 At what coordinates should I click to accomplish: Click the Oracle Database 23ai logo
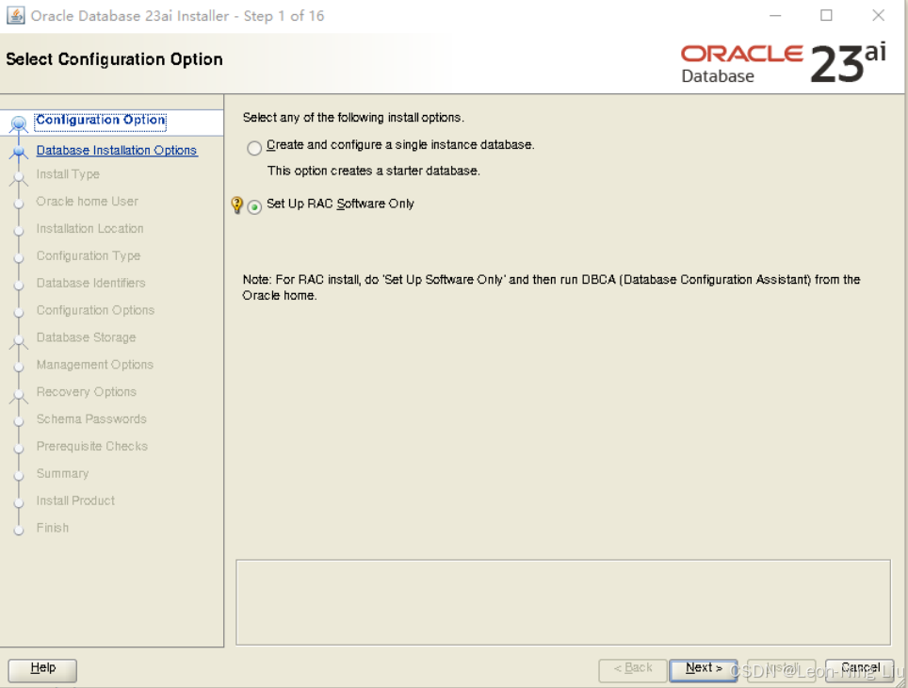point(783,63)
